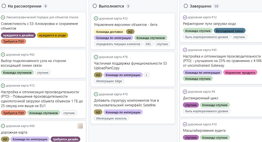Click open status icon on card #76

click(x=96, y=57)
